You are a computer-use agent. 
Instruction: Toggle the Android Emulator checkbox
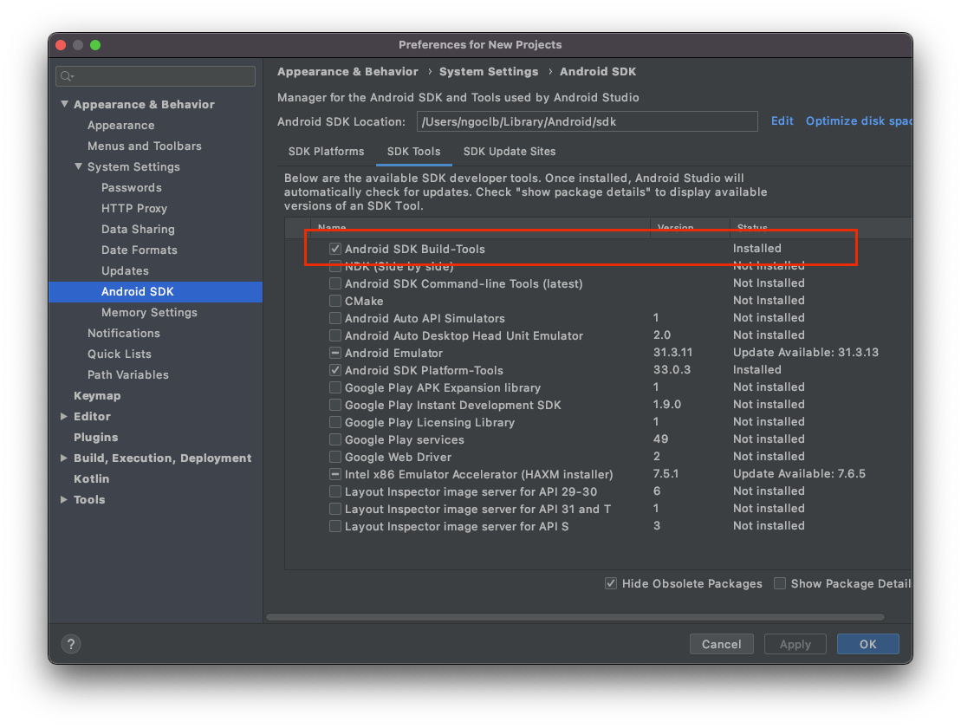point(335,353)
